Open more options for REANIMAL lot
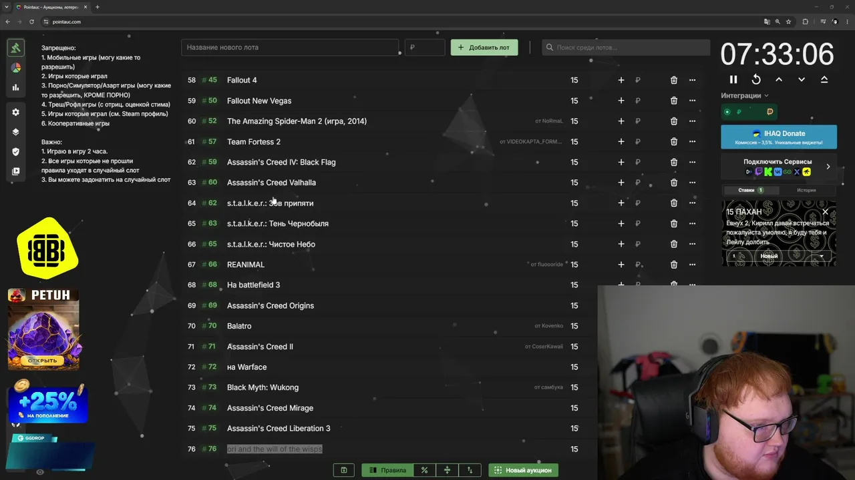 coord(692,265)
